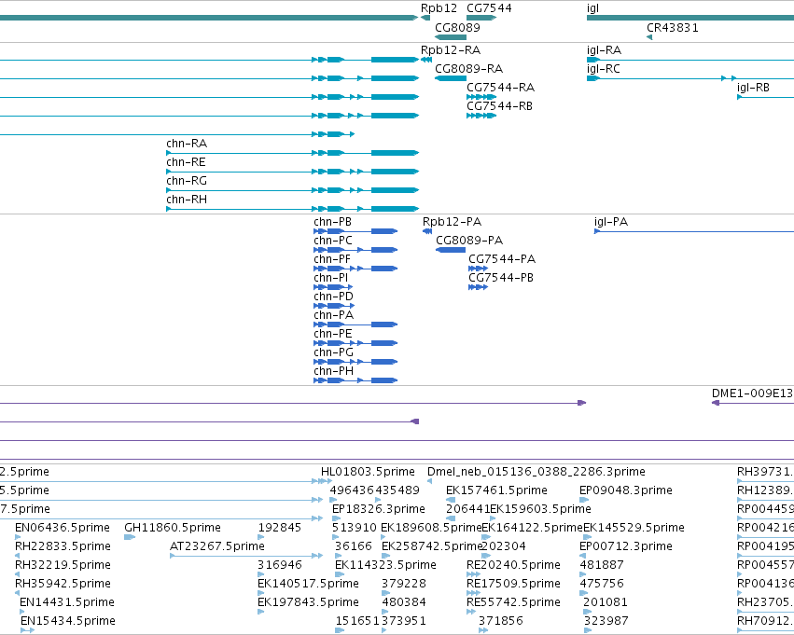Viewport: 794px width, 635px height.
Task: Select the CR43831 gene label
Action: [x=673, y=27]
